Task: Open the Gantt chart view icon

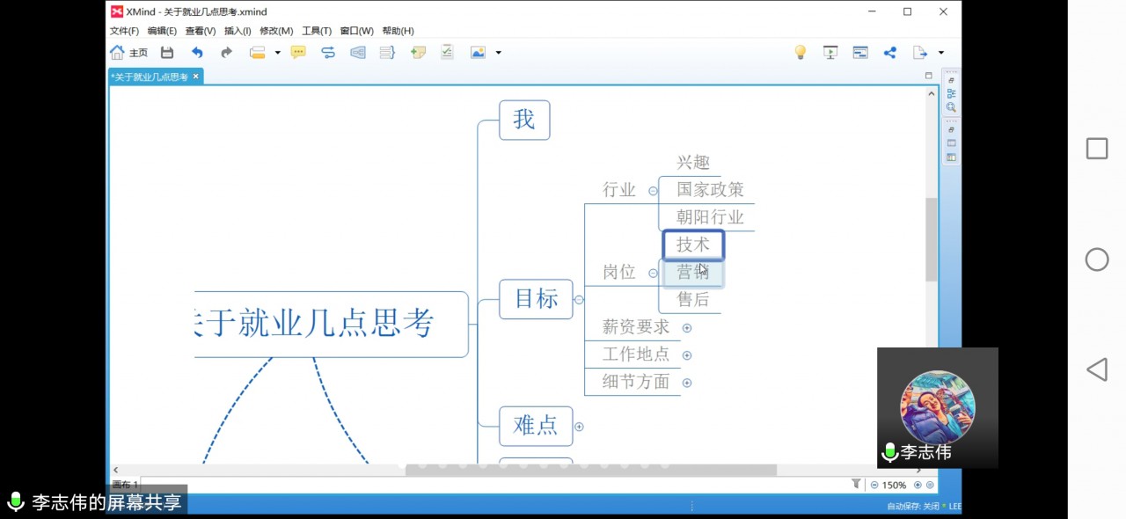Action: pos(860,53)
